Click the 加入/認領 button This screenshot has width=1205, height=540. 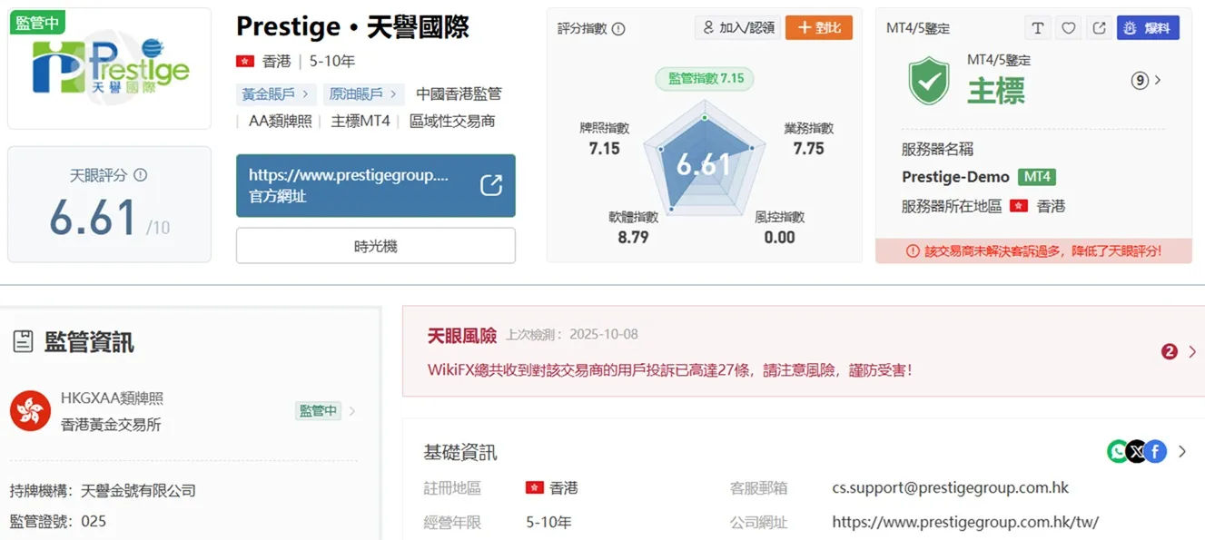(736, 28)
